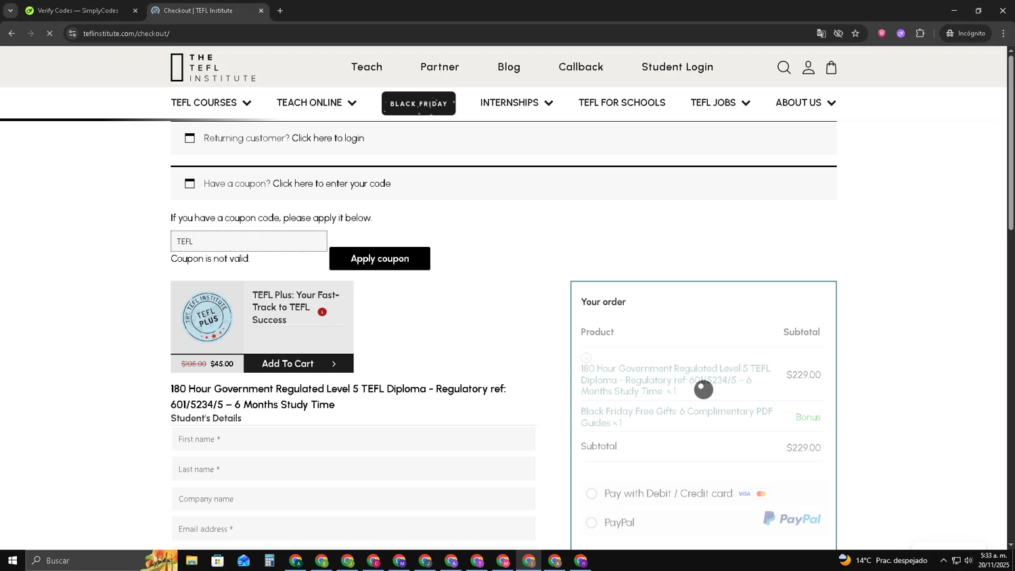Open Calculator from taskbar
The height and width of the screenshot is (571, 1015).
[x=269, y=560]
